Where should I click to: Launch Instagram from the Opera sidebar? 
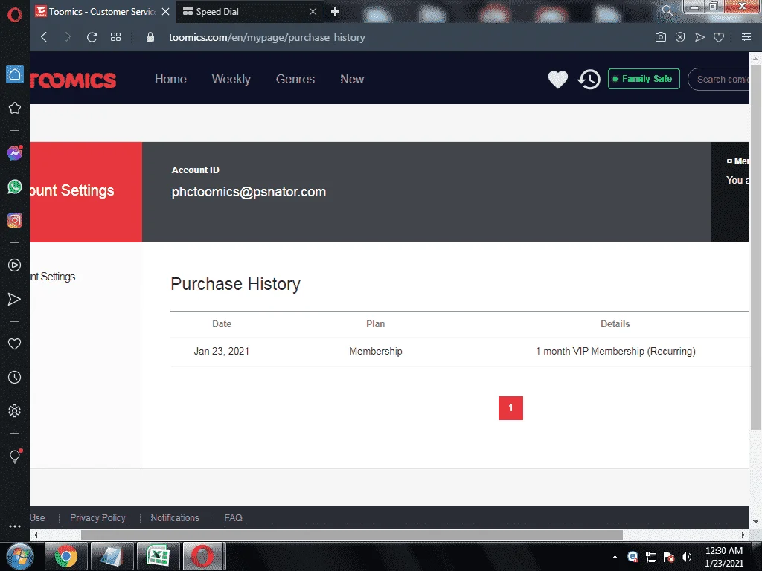[15, 220]
